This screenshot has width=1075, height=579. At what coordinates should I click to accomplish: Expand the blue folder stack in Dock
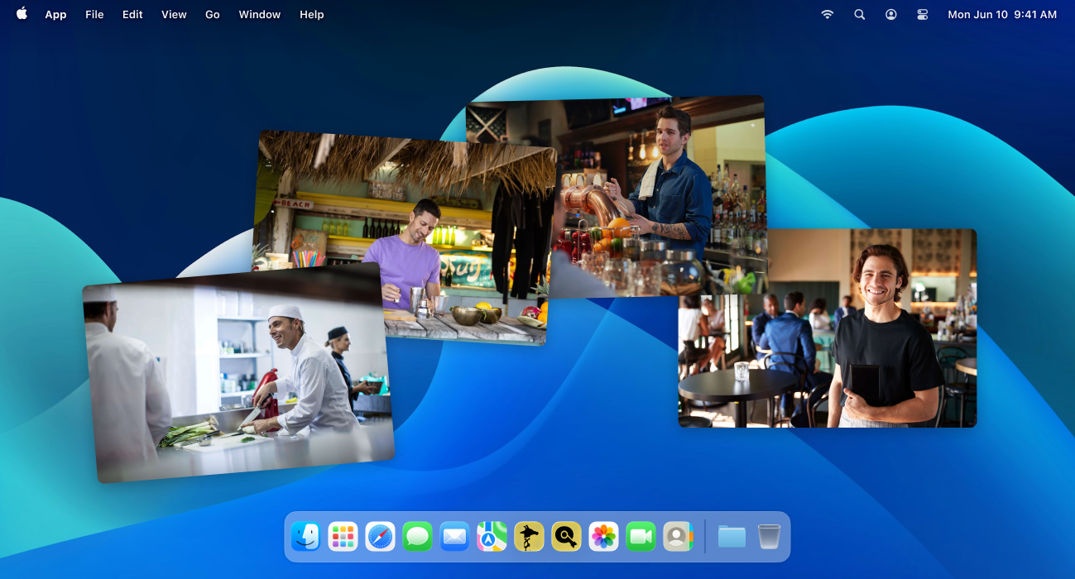pyautogui.click(x=732, y=537)
